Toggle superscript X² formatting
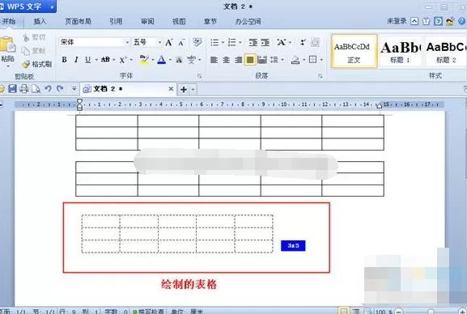Screen dimensions: 467x314 123,60
